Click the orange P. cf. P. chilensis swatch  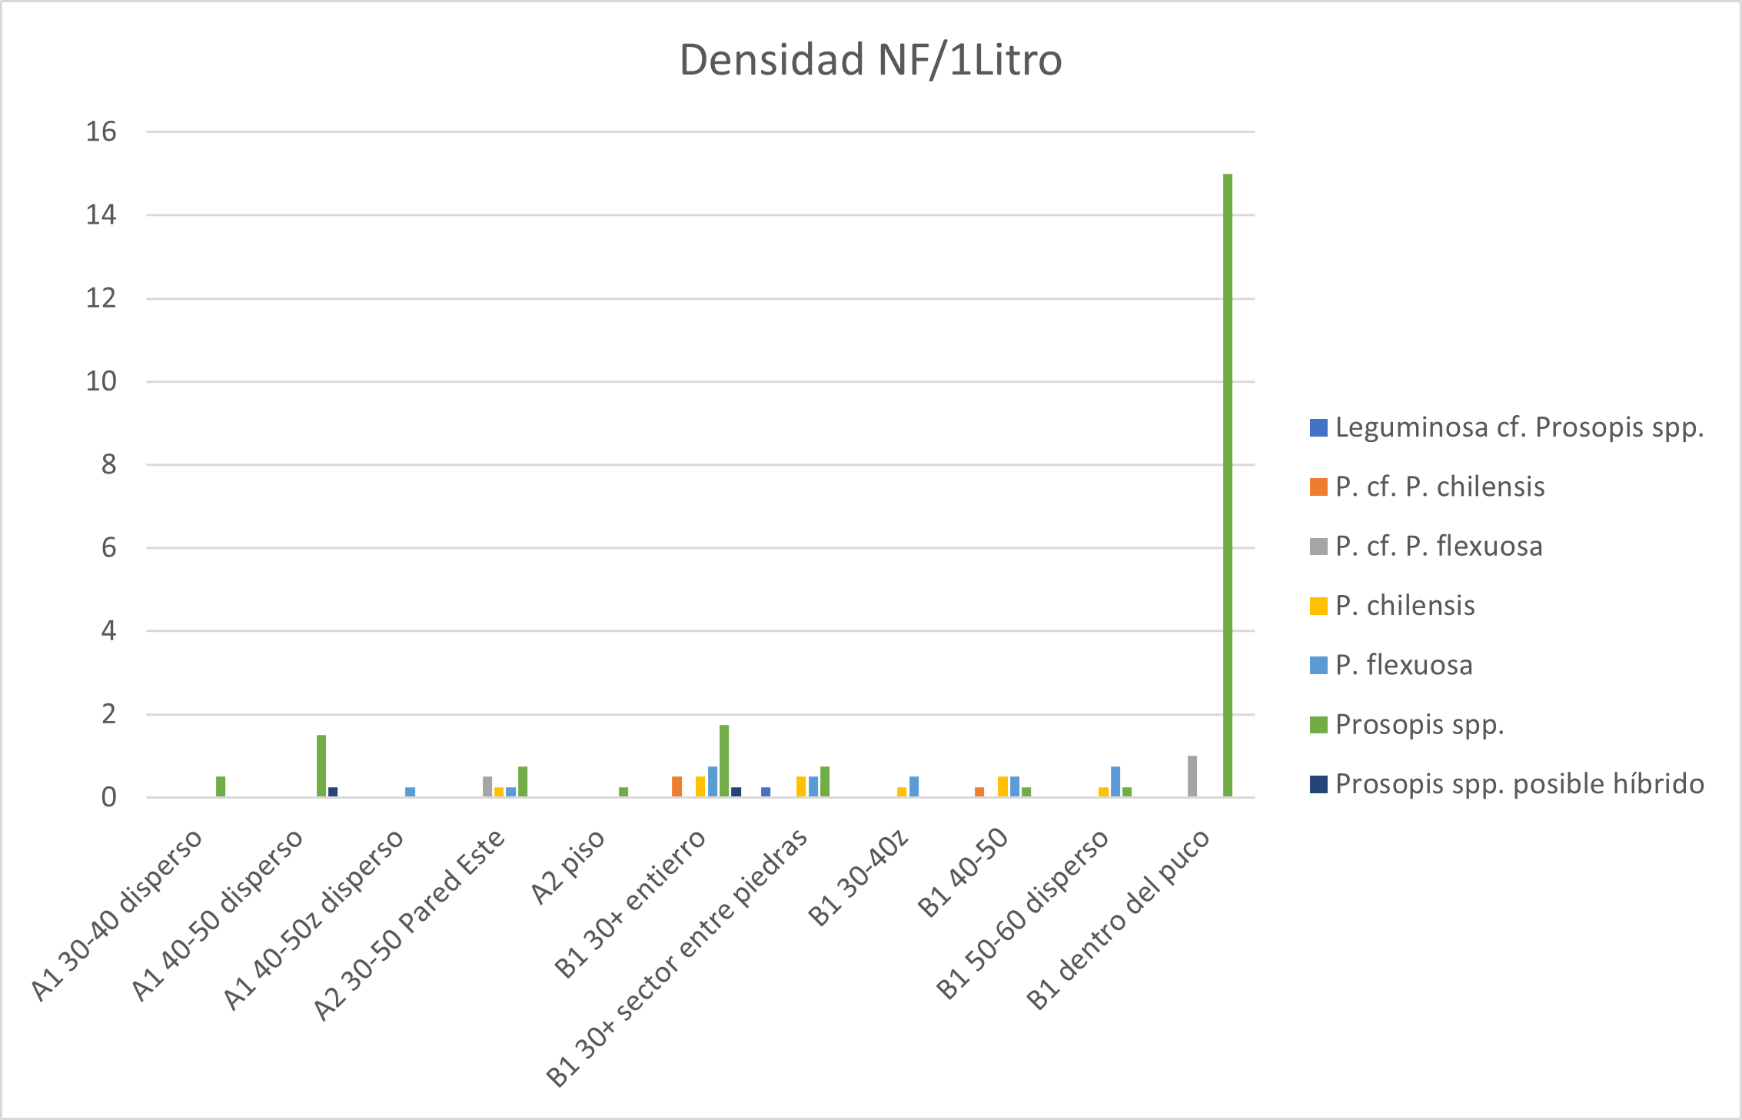tap(1318, 487)
